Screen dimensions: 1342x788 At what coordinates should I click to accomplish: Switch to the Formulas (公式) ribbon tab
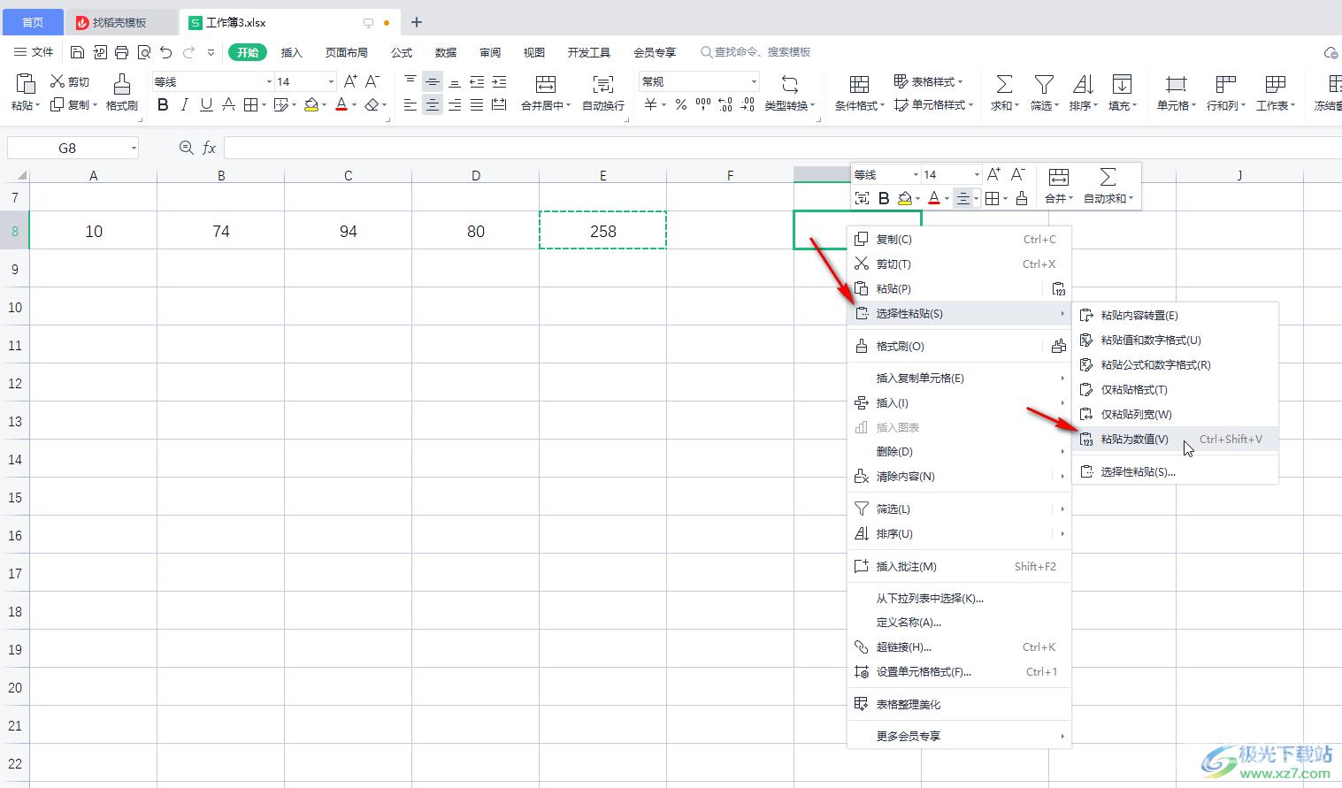402,52
